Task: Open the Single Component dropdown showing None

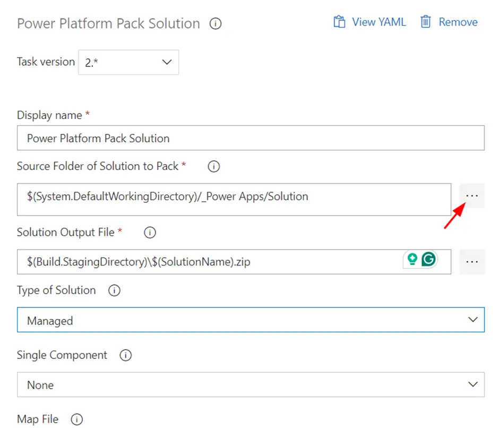Action: [251, 384]
